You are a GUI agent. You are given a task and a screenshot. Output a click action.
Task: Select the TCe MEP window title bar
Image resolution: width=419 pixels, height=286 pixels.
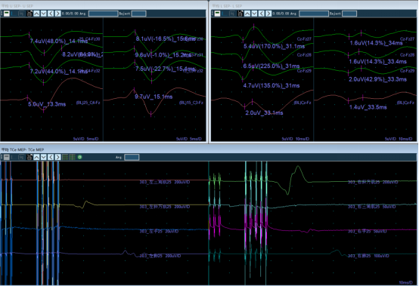209,150
